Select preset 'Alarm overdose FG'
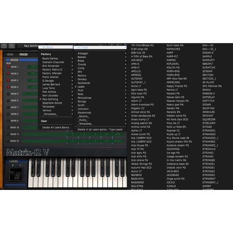Image resolution: width=233 pixels, height=233 pixels. (x=143, y=104)
